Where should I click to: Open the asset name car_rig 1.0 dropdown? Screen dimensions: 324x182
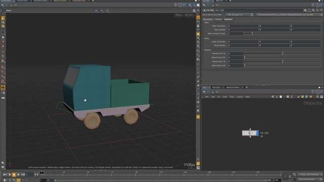pos(239,15)
